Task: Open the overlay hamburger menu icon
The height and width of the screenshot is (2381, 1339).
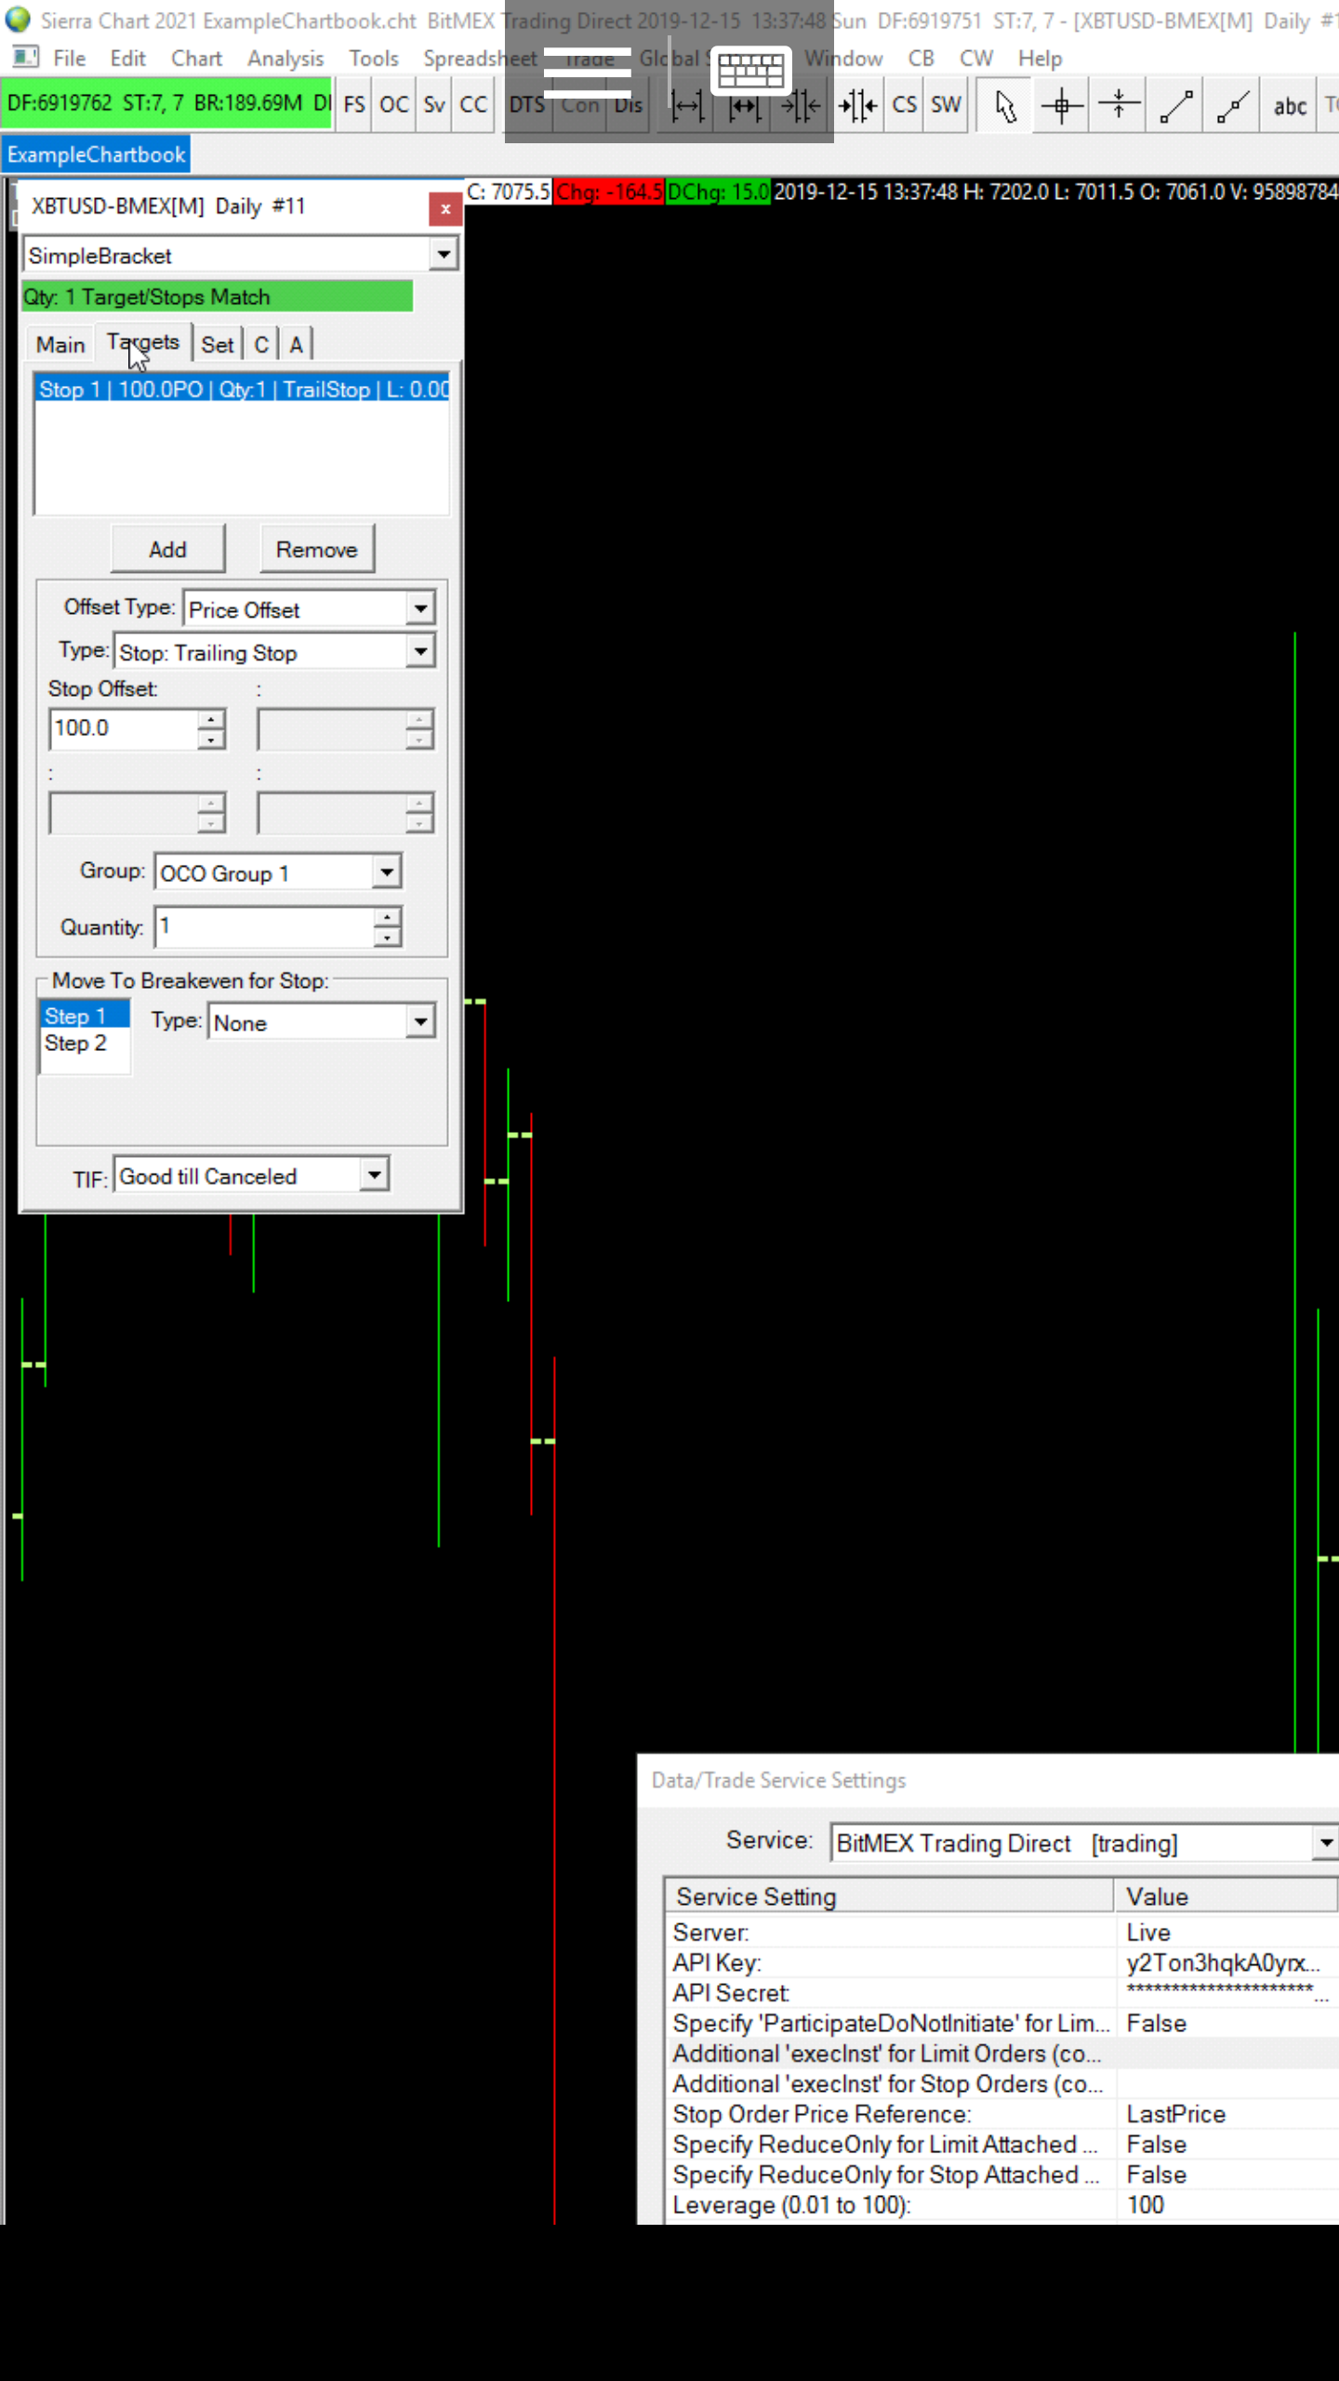Action: click(x=587, y=73)
